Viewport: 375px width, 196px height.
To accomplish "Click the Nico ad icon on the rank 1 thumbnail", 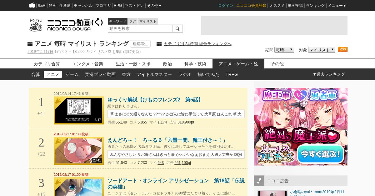I will [x=58, y=100].
